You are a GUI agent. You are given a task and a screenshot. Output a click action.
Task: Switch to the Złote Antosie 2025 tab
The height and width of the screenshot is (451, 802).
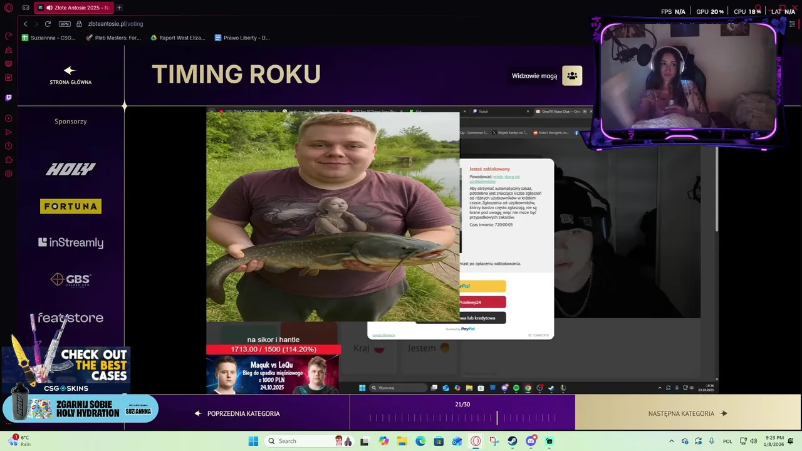point(73,8)
